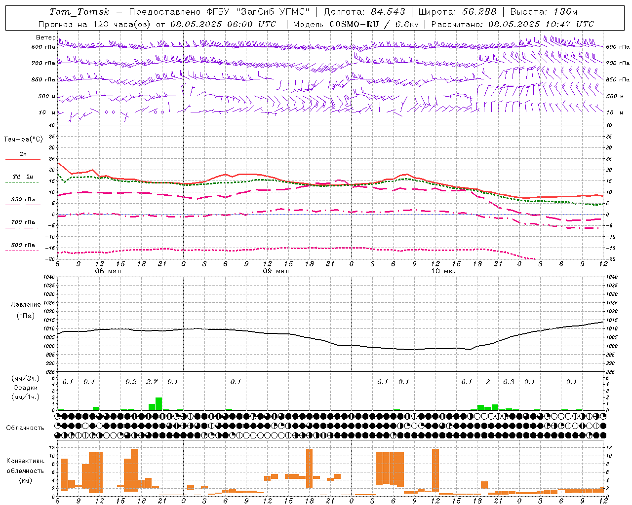Image resolution: width=632 pixels, height=505 pixels.
Task: Click the precipitation value 0.2
Action: coord(131,382)
